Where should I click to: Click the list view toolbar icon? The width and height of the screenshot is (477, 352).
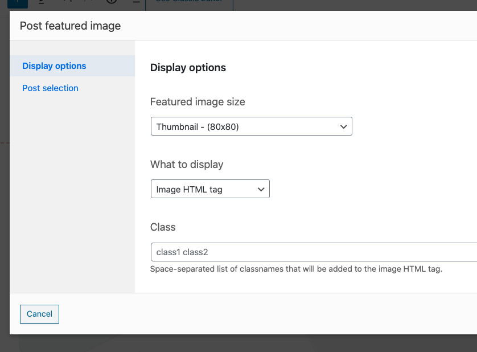135,3
